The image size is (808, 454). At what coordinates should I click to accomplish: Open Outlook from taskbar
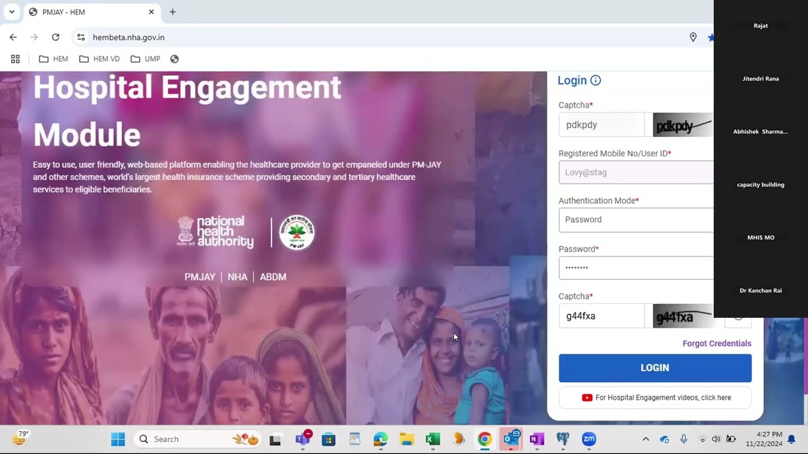511,439
